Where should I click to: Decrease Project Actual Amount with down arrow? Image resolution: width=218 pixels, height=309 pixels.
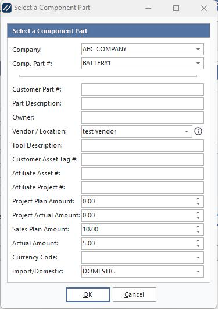pyautogui.click(x=198, y=218)
